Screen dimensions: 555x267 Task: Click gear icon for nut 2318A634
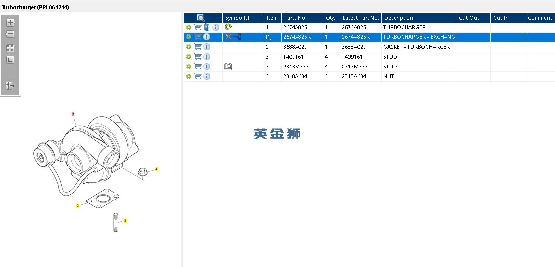pyautogui.click(x=189, y=77)
